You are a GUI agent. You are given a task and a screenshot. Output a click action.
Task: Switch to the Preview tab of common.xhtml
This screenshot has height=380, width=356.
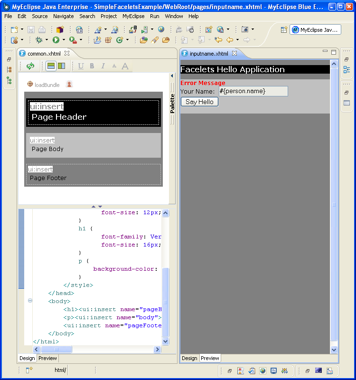(47, 358)
